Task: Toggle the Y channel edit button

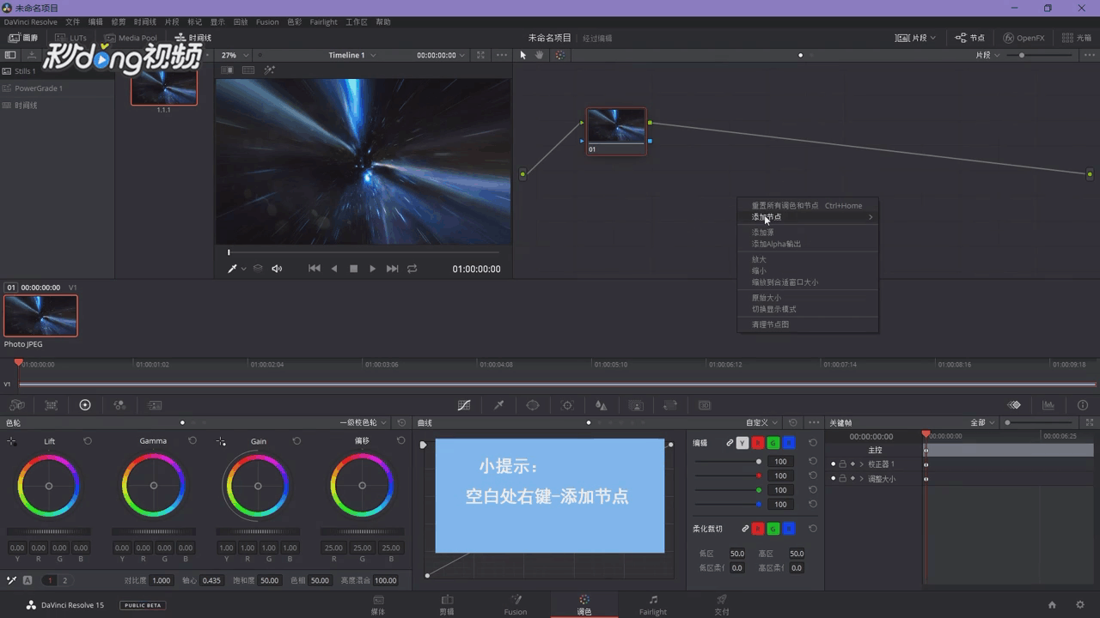Action: [x=742, y=443]
